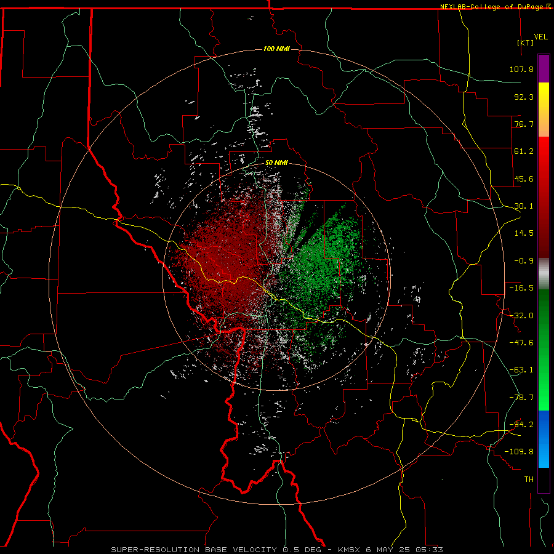Viewport: 554px width, 554px height.
Task: Click the 50 NMI range ring label
Action: 276,163
